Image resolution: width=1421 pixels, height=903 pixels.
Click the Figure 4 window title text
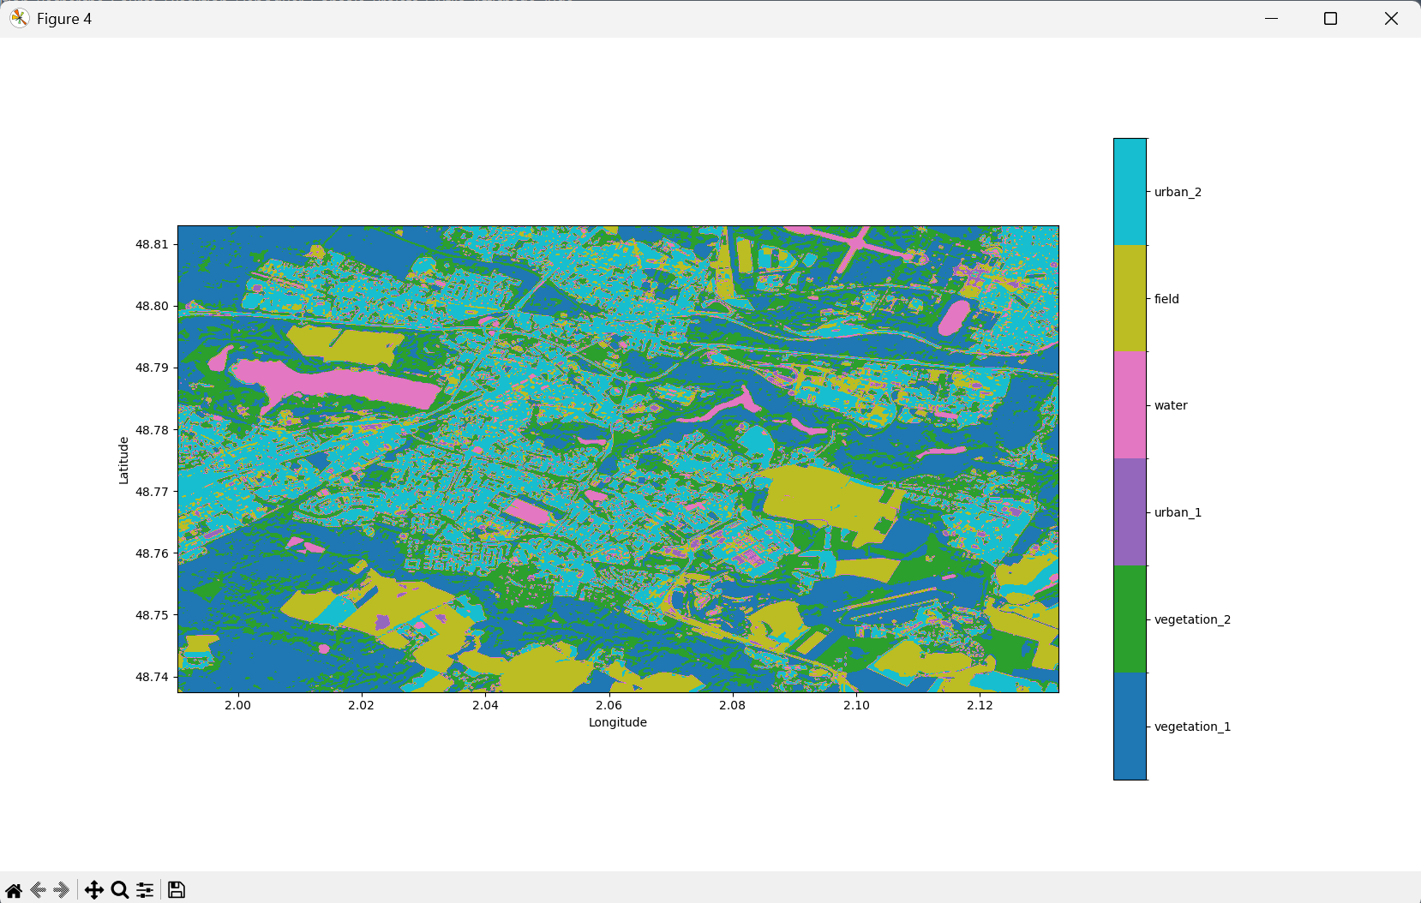click(64, 19)
